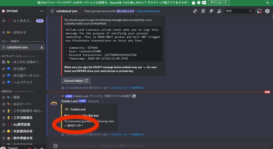The height and width of the screenshot is (149, 273).
Task: Toggle the muted notification bell icon
Action: [203, 11]
